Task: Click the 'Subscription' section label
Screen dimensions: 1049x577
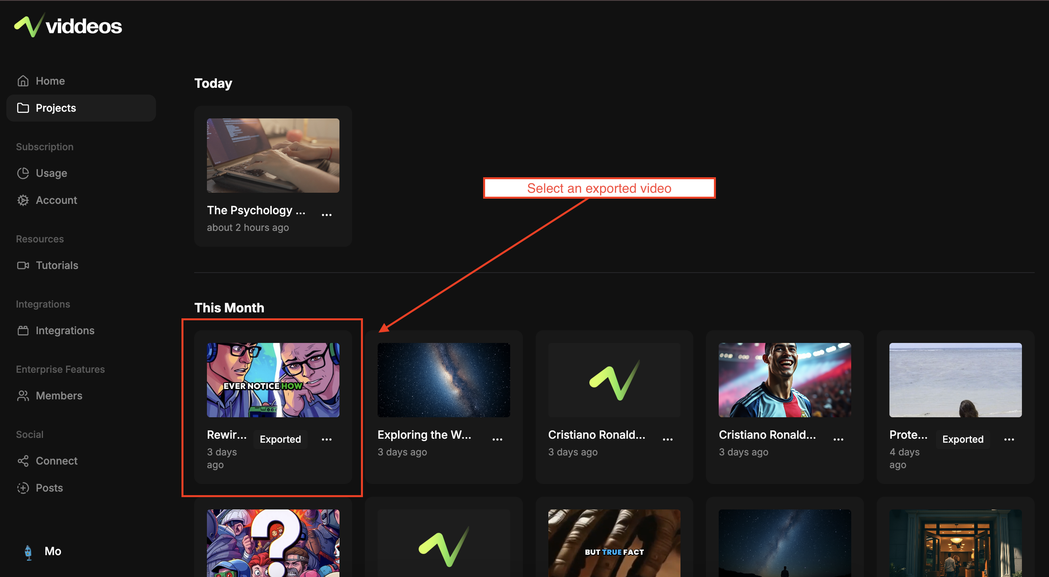Action: click(45, 147)
